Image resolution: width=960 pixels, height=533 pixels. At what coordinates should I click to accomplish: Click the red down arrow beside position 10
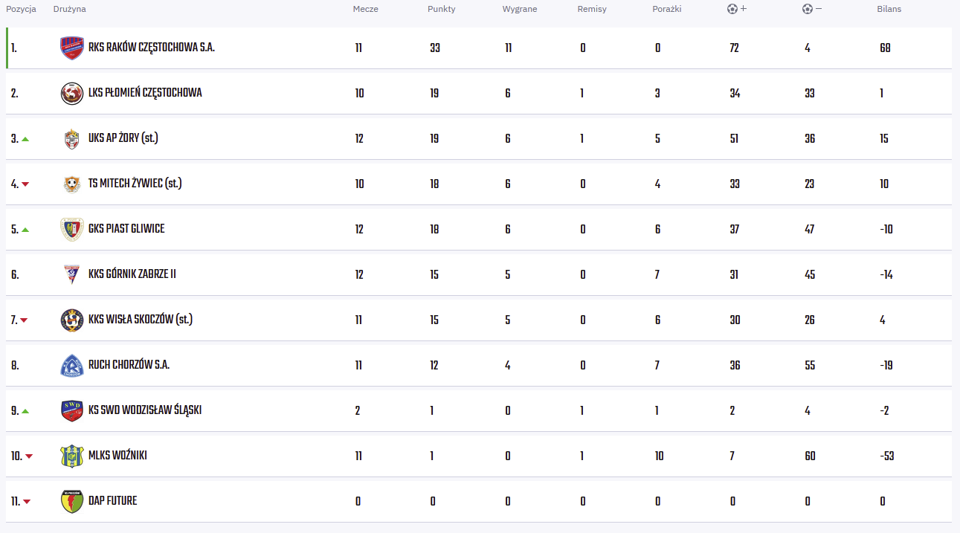point(29,456)
